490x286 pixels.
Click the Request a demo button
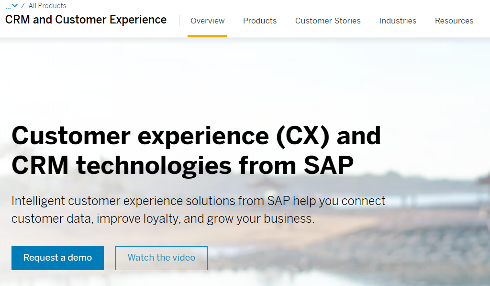click(57, 258)
